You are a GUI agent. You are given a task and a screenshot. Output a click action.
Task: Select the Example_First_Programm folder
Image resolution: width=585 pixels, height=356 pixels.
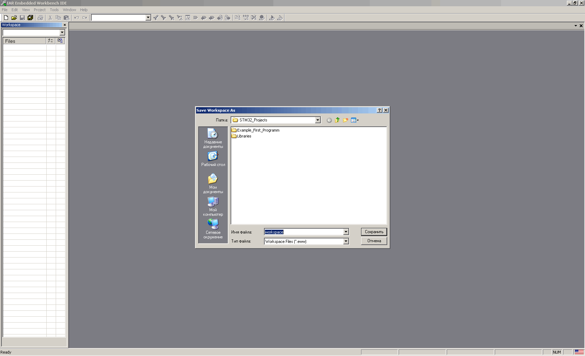pos(258,130)
